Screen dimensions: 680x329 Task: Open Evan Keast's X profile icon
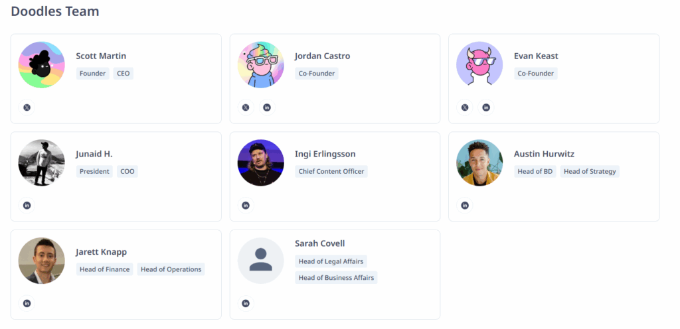click(x=465, y=107)
